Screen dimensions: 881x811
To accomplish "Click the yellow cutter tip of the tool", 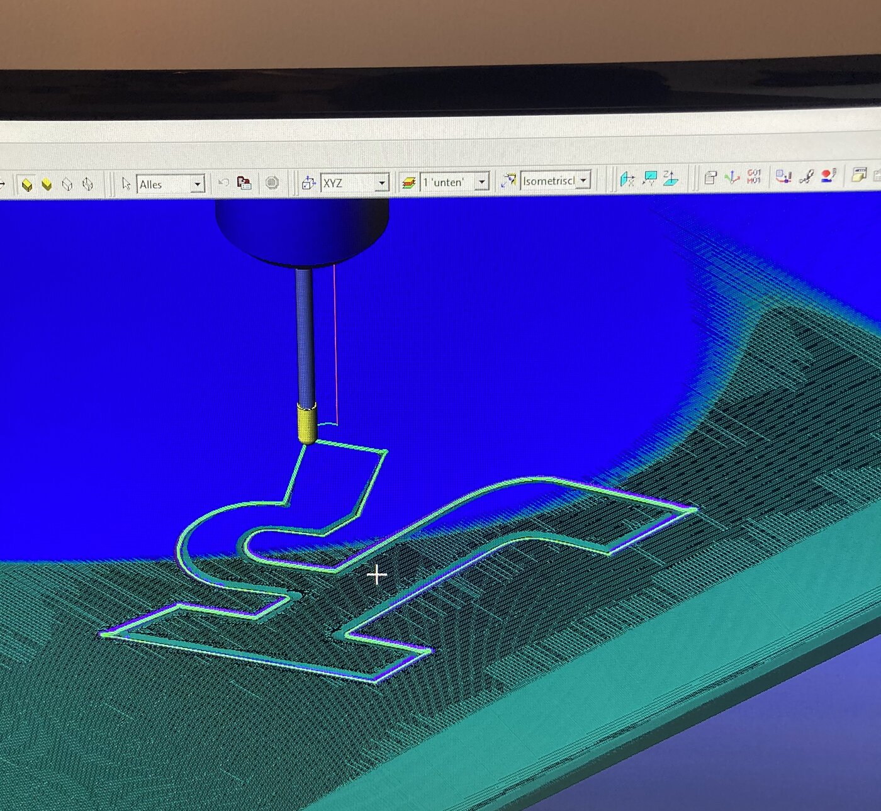I will pos(306,424).
